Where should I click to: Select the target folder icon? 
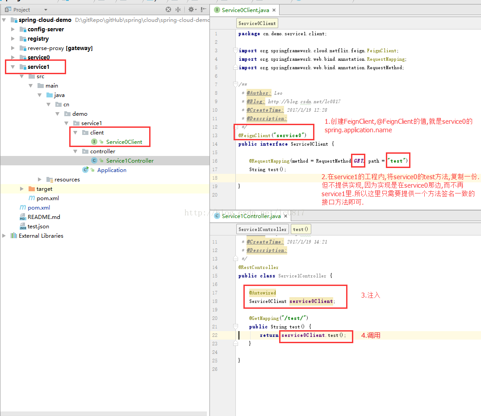pos(32,189)
